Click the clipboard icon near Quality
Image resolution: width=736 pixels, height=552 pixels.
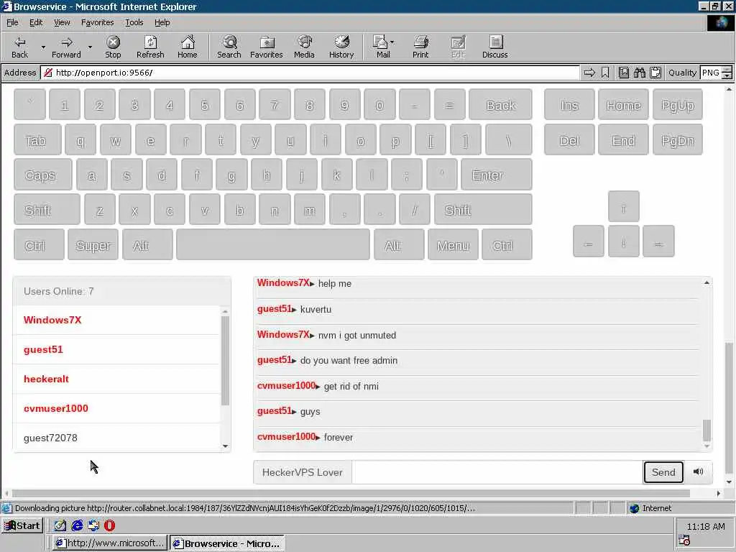(655, 73)
